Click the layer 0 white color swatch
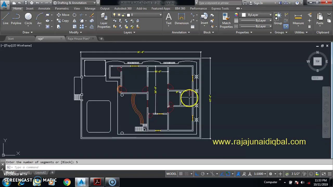Image resolution: width=333 pixels, height=187 pixels. point(128,15)
